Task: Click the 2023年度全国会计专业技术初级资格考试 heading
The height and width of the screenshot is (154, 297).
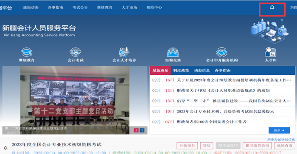Action: (x=56, y=145)
